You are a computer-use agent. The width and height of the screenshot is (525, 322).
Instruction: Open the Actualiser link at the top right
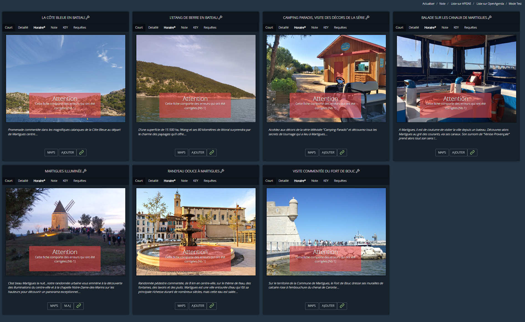428,4
